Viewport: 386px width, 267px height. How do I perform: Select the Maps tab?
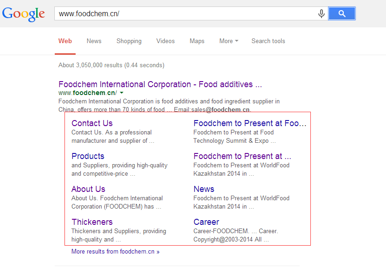pyautogui.click(x=197, y=41)
